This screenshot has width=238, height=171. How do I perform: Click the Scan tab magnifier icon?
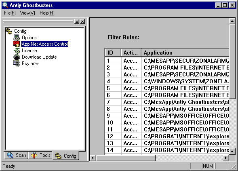click(x=10, y=155)
